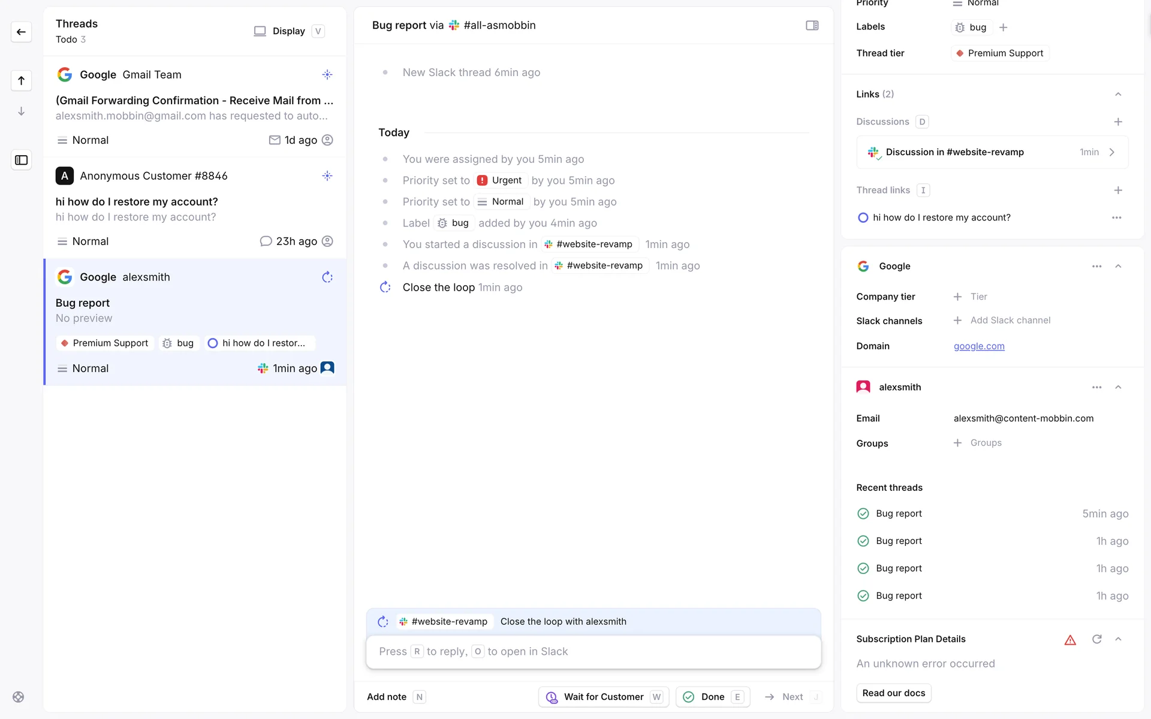Image resolution: width=1151 pixels, height=719 pixels.
Task: Open more options for thread link
Action: point(1116,217)
